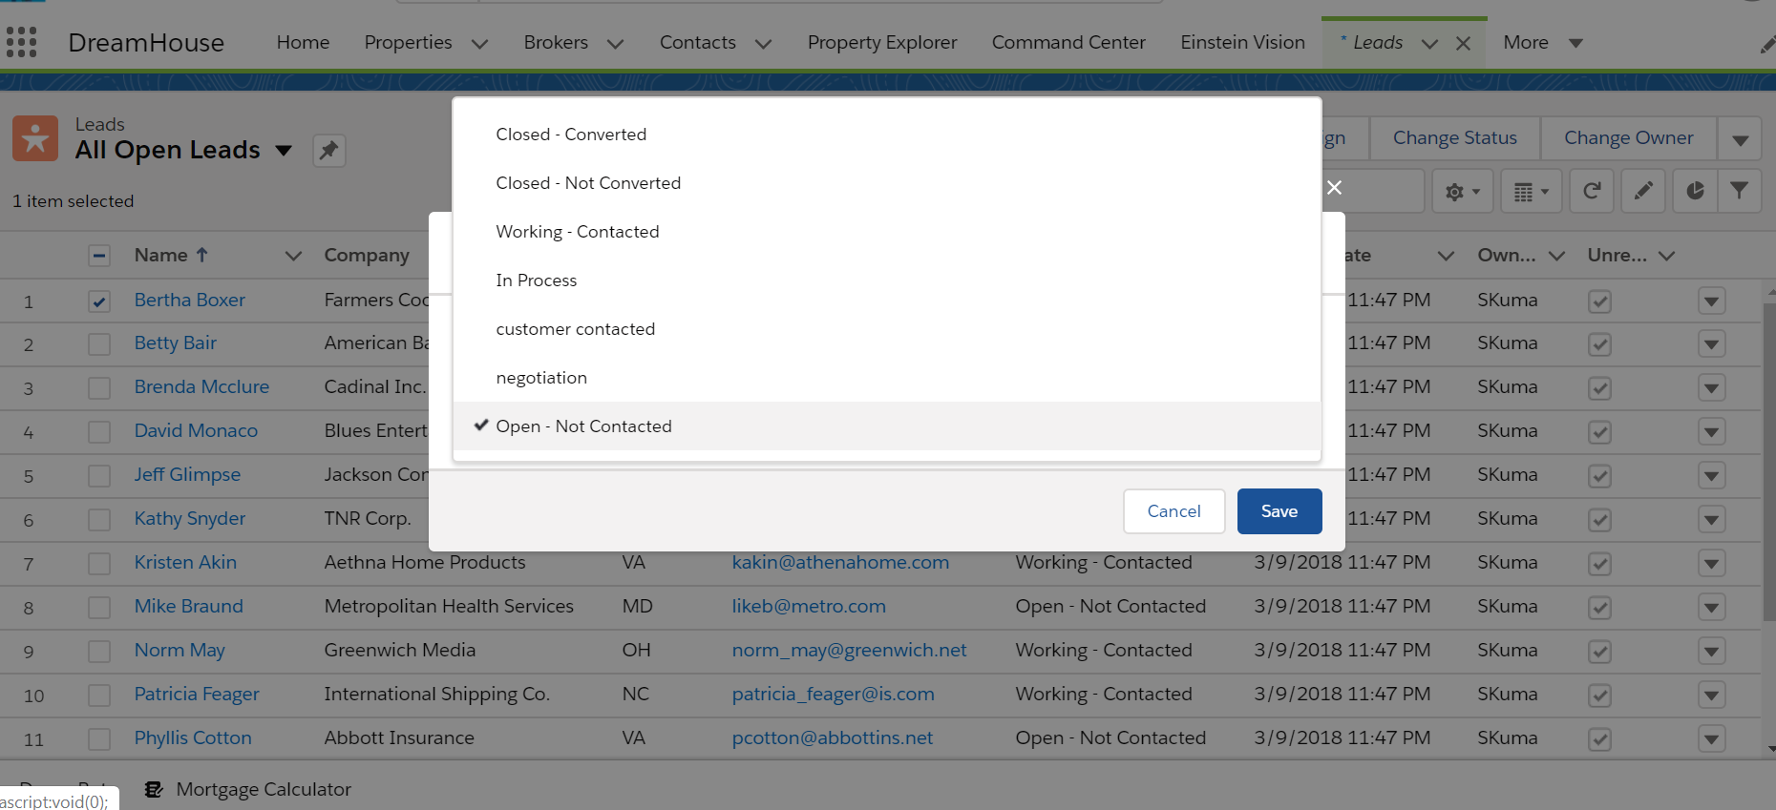Choose the Working - Contacted status option
Image resolution: width=1776 pixels, height=810 pixels.
click(x=577, y=232)
